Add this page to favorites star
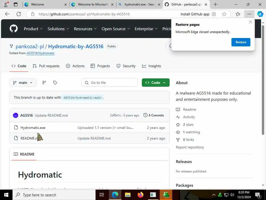The height and width of the screenshot is (200, 266). click(224, 14)
